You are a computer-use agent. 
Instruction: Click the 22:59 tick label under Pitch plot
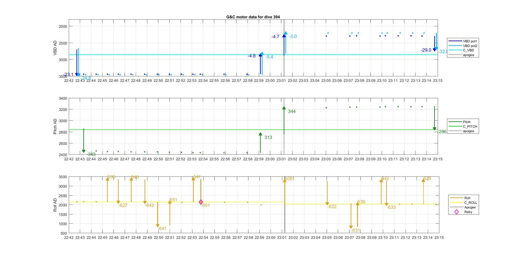259,159
